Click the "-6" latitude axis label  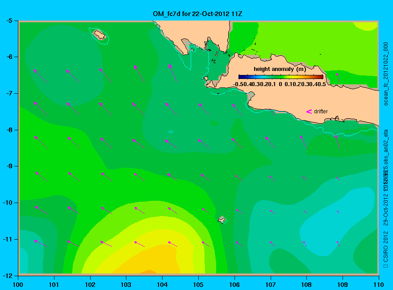[9, 57]
